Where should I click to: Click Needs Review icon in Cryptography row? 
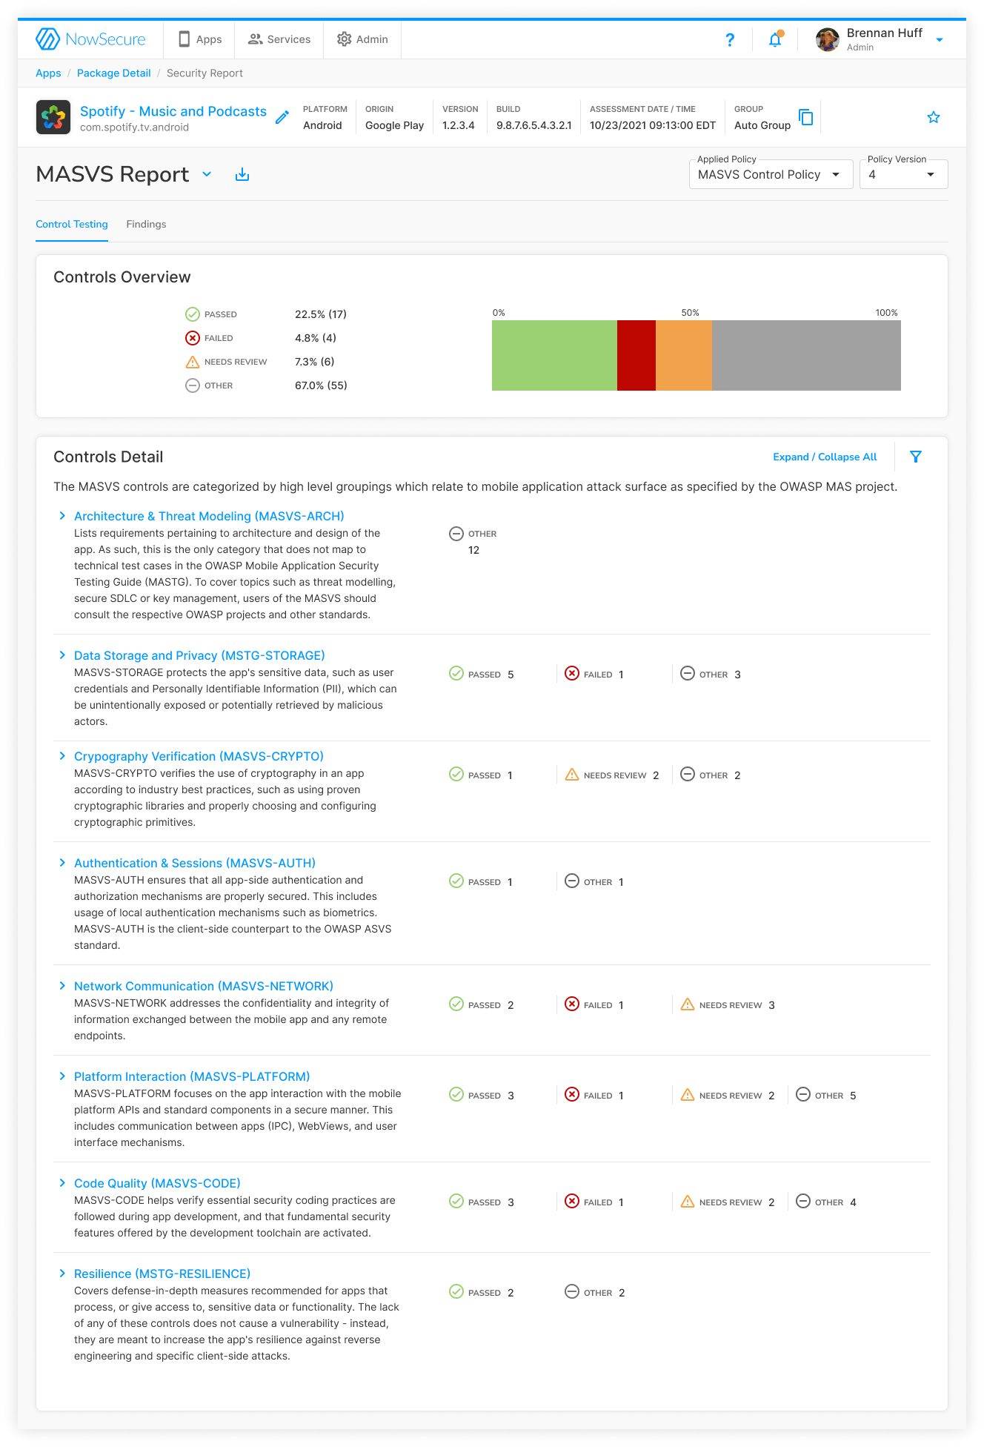[572, 774]
